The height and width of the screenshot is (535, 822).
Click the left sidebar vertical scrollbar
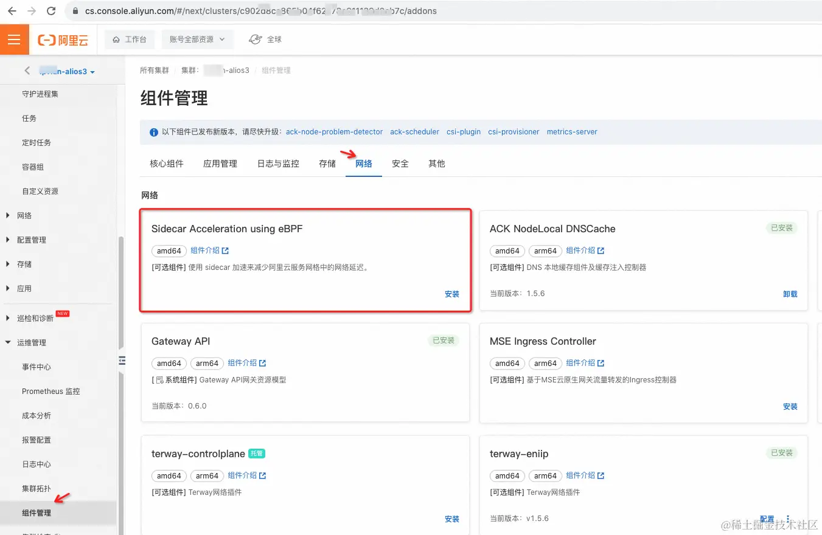120,292
